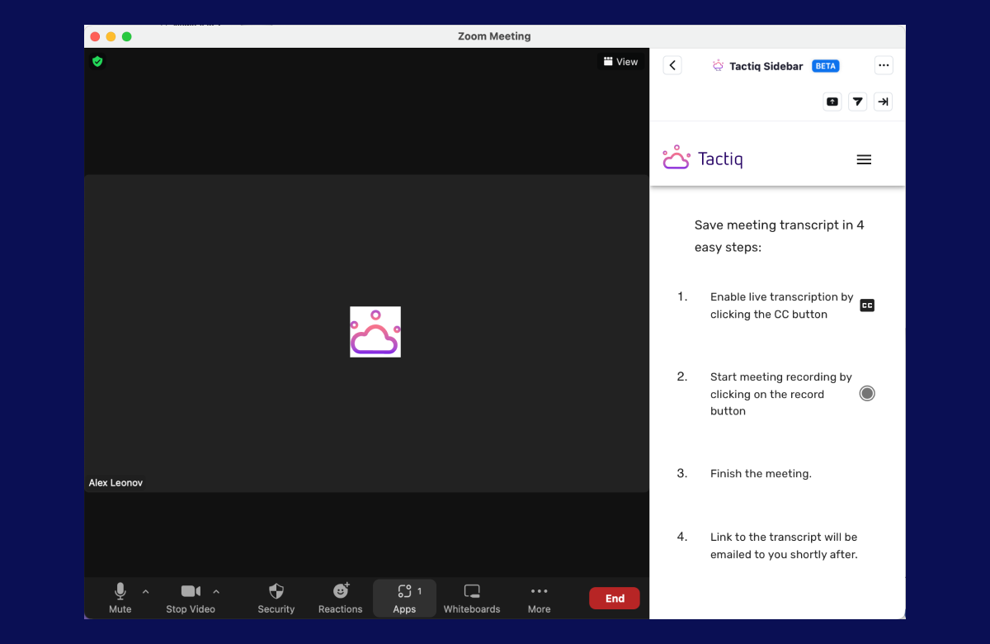Image resolution: width=990 pixels, height=644 pixels.
Task: Open video options arrow next to Stop Video
Action: coord(216,591)
